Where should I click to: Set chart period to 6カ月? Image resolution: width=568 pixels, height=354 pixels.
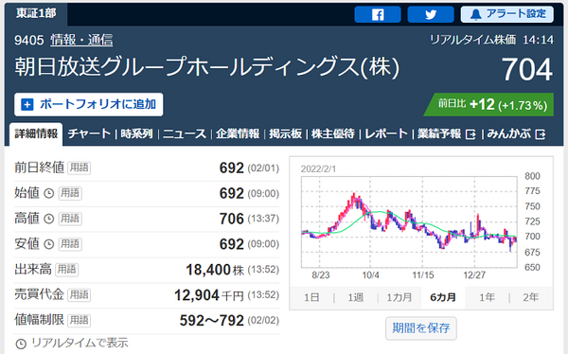443,297
